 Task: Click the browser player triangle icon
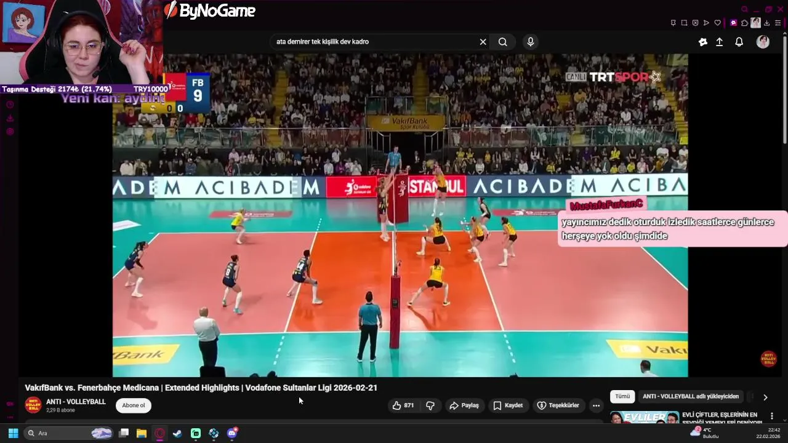tap(706, 23)
